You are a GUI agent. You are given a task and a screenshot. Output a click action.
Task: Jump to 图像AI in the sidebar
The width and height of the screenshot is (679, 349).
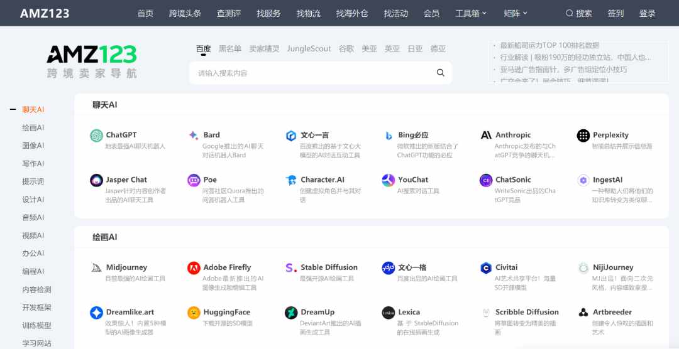[x=33, y=146]
